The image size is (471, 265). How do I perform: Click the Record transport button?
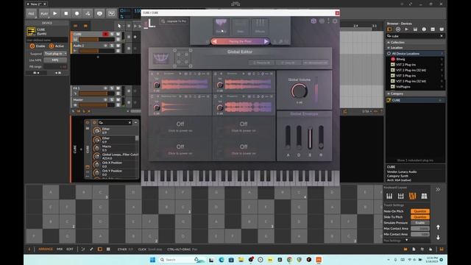pos(77,13)
